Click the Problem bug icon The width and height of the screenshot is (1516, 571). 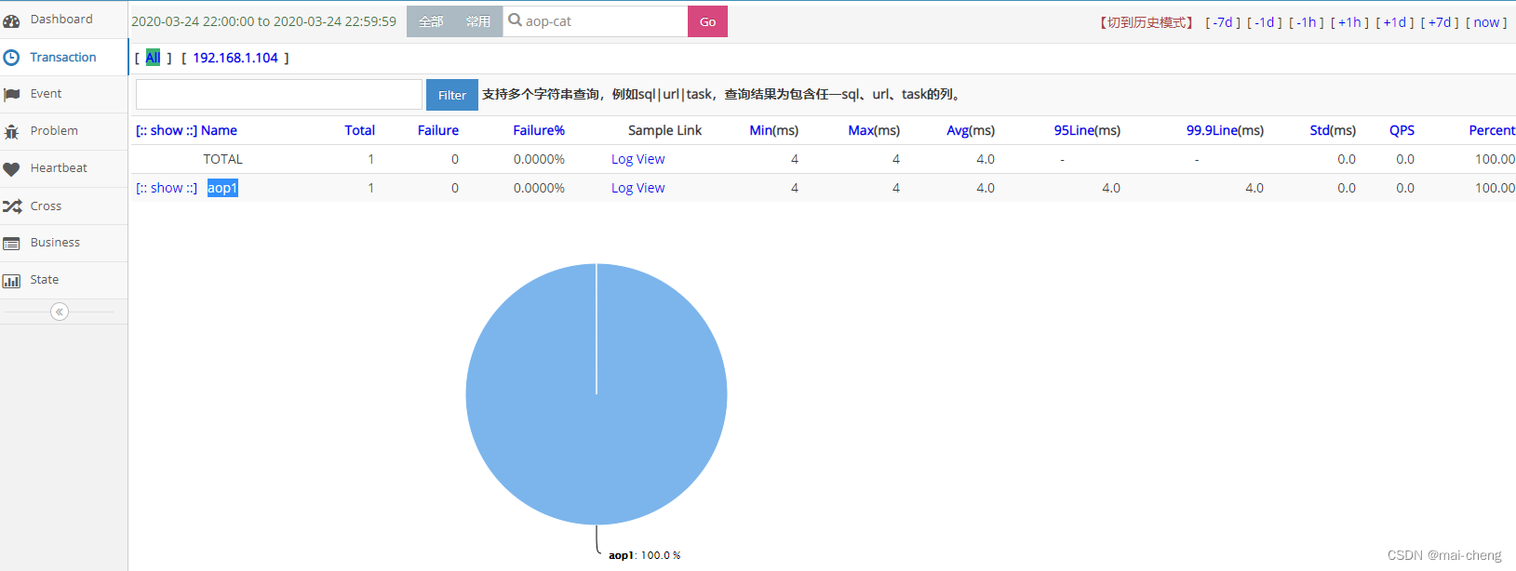tap(11, 132)
